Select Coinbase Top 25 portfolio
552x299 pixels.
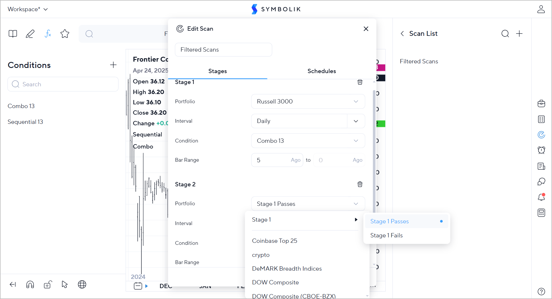click(x=275, y=241)
